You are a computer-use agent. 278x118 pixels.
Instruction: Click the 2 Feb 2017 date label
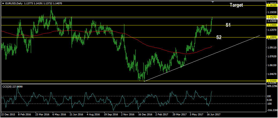tap(162, 115)
